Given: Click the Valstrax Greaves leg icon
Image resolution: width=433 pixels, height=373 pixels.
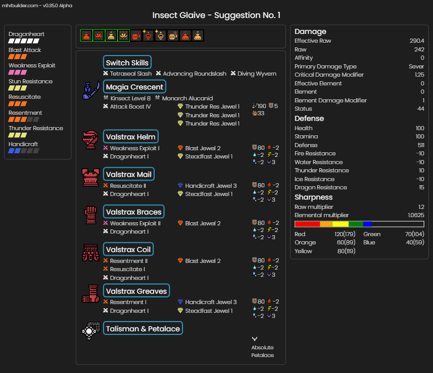Looking at the screenshot, I should point(91,294).
